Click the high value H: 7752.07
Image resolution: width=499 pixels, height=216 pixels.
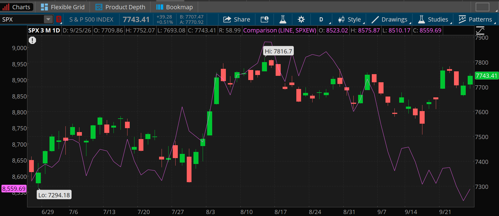pyautogui.click(x=140, y=30)
